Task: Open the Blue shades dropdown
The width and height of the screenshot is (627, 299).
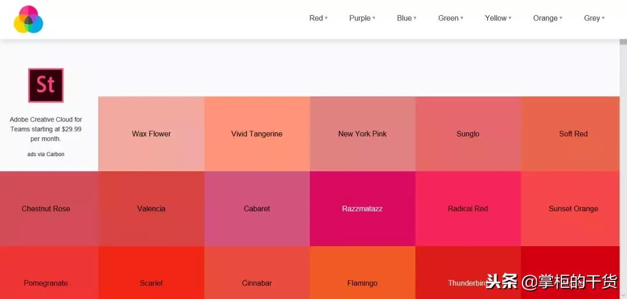Action: click(x=406, y=18)
